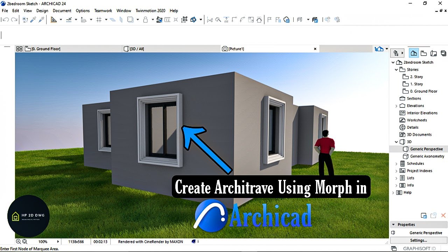Open Grid Snap dropdown arrow
This screenshot has height=252, width=448.
(x=106, y=20)
